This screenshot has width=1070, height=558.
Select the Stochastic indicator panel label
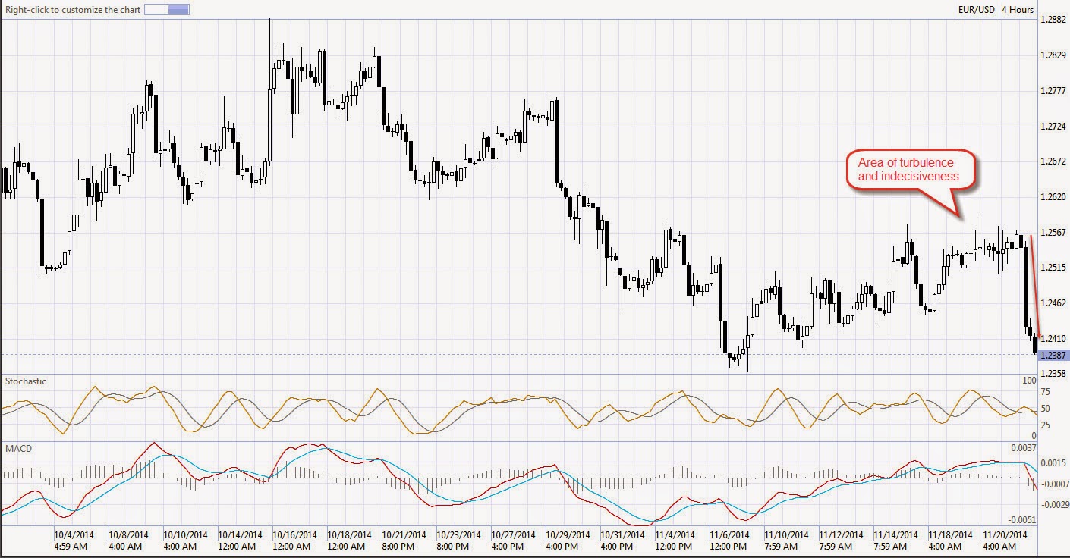[x=25, y=381]
